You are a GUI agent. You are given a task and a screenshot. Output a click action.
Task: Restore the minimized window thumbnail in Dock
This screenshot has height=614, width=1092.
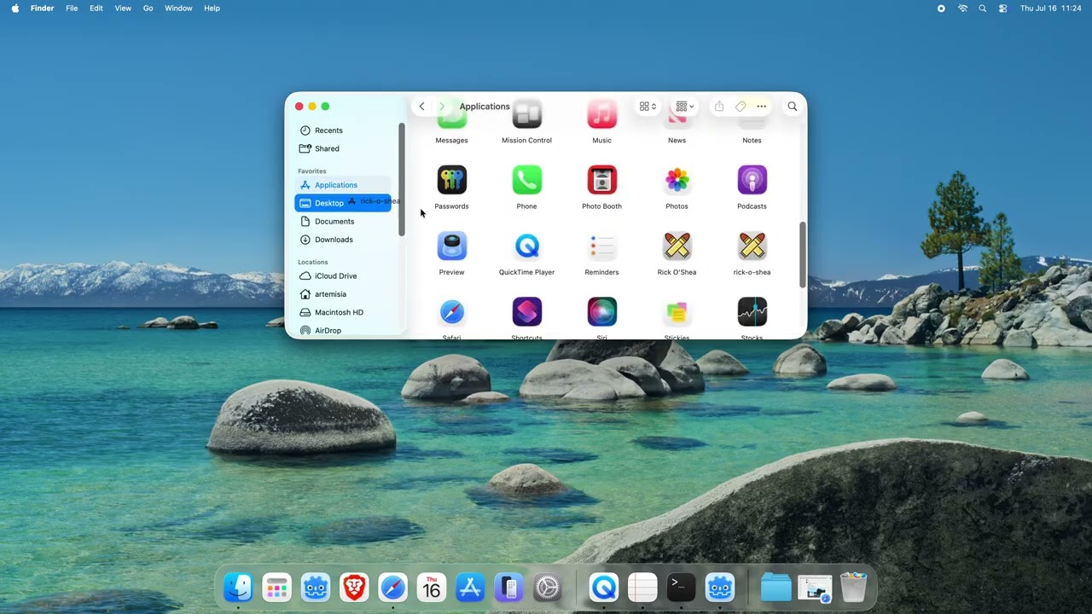point(815,588)
